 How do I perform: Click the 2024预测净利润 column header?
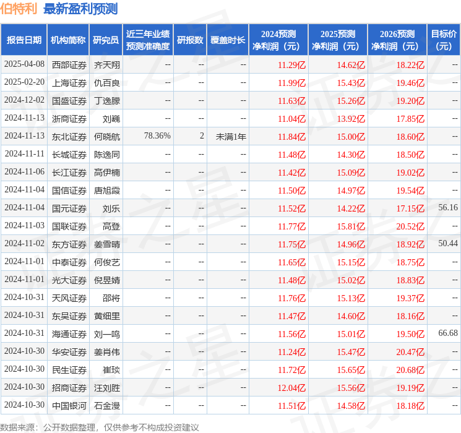click(278, 40)
